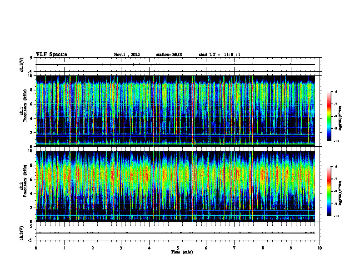Viewport: 360px width, 278px height.
Task: Click the ch.1 voltage waveform trace
Action: 175,65
